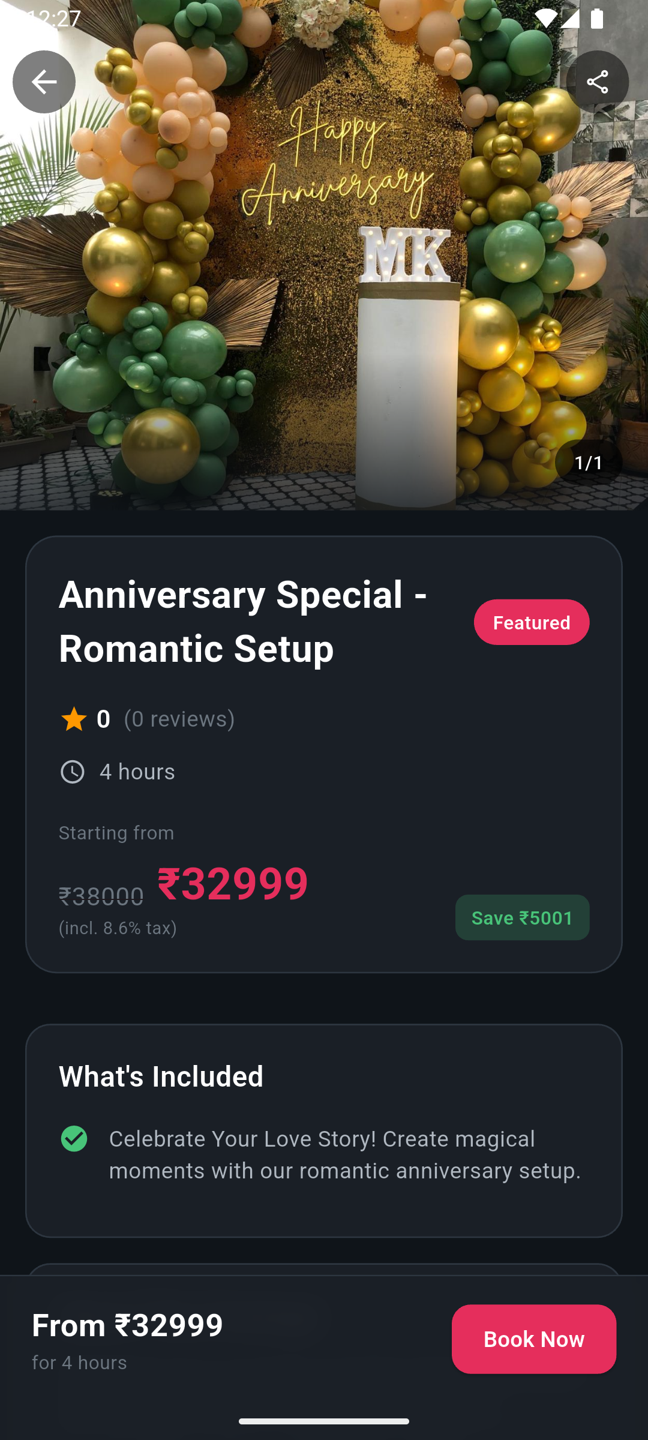The height and width of the screenshot is (1440, 648).
Task: Tap the green checkmark icon
Action: pos(74,1139)
